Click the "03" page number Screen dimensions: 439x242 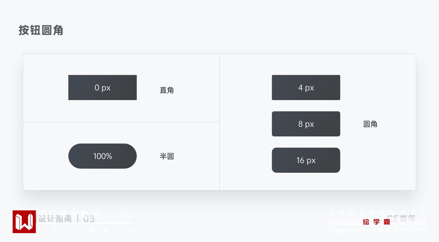click(x=89, y=219)
